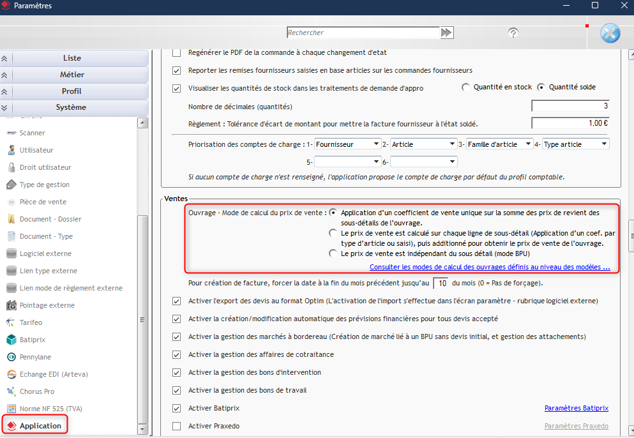Open the Métier section header
This screenshot has height=438, width=634.
[75, 75]
